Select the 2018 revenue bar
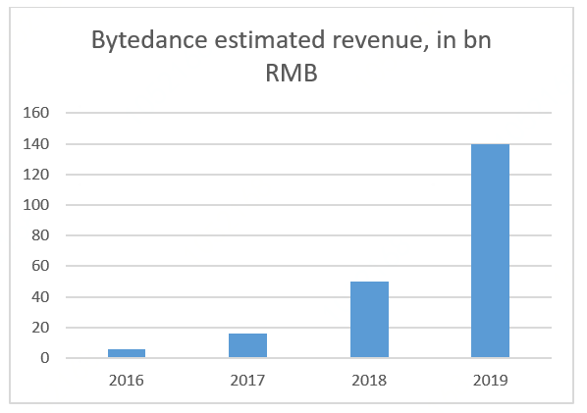 (369, 320)
